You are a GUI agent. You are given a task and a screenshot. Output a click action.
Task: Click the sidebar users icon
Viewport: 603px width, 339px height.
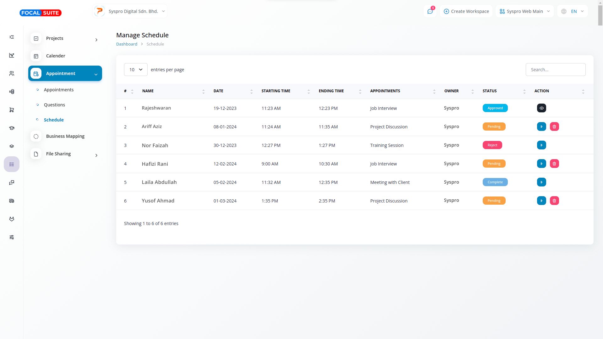12,73
